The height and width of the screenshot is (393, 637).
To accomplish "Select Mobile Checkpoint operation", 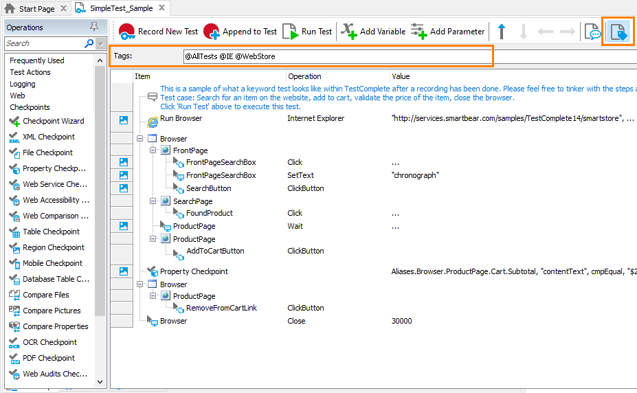I will [46, 264].
